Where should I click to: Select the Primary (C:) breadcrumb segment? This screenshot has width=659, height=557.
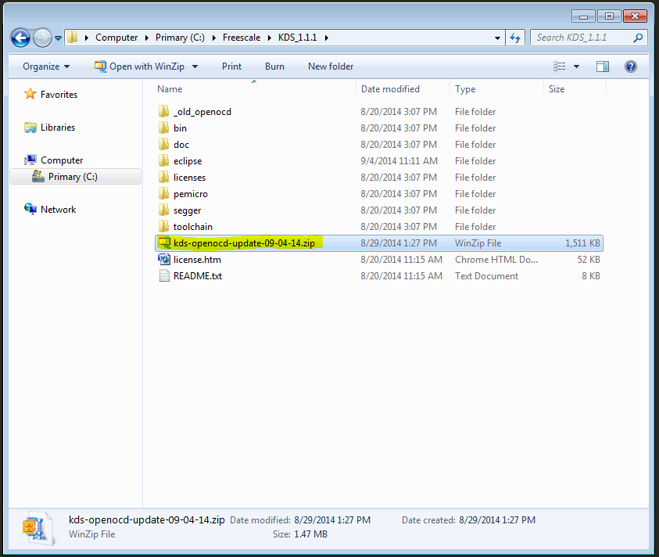[x=180, y=38]
